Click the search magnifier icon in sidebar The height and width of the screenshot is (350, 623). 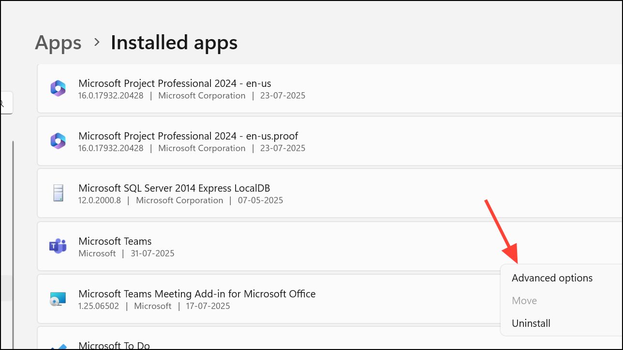[2, 103]
